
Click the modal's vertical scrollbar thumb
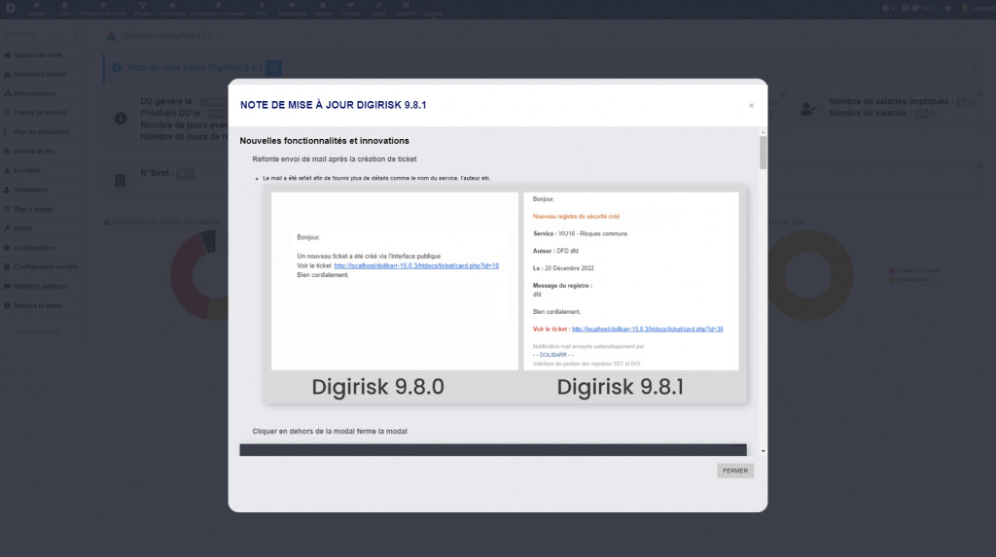point(763,153)
